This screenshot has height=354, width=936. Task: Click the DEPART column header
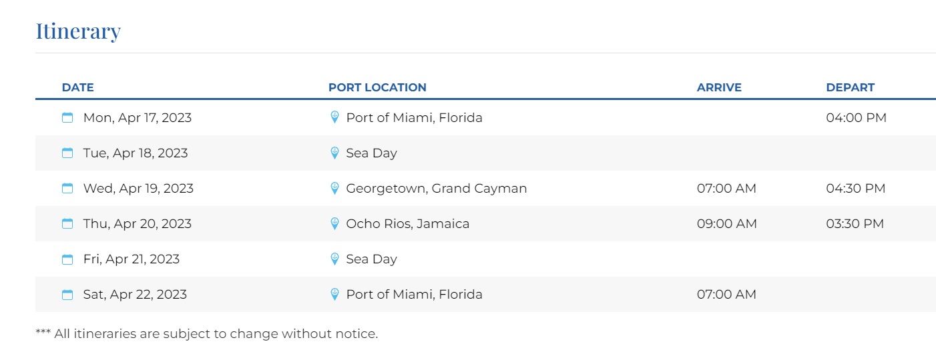(850, 87)
